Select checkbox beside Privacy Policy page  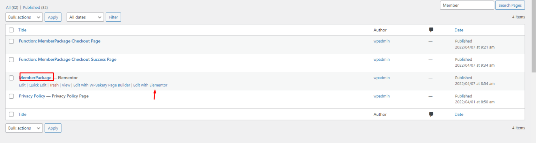12,96
